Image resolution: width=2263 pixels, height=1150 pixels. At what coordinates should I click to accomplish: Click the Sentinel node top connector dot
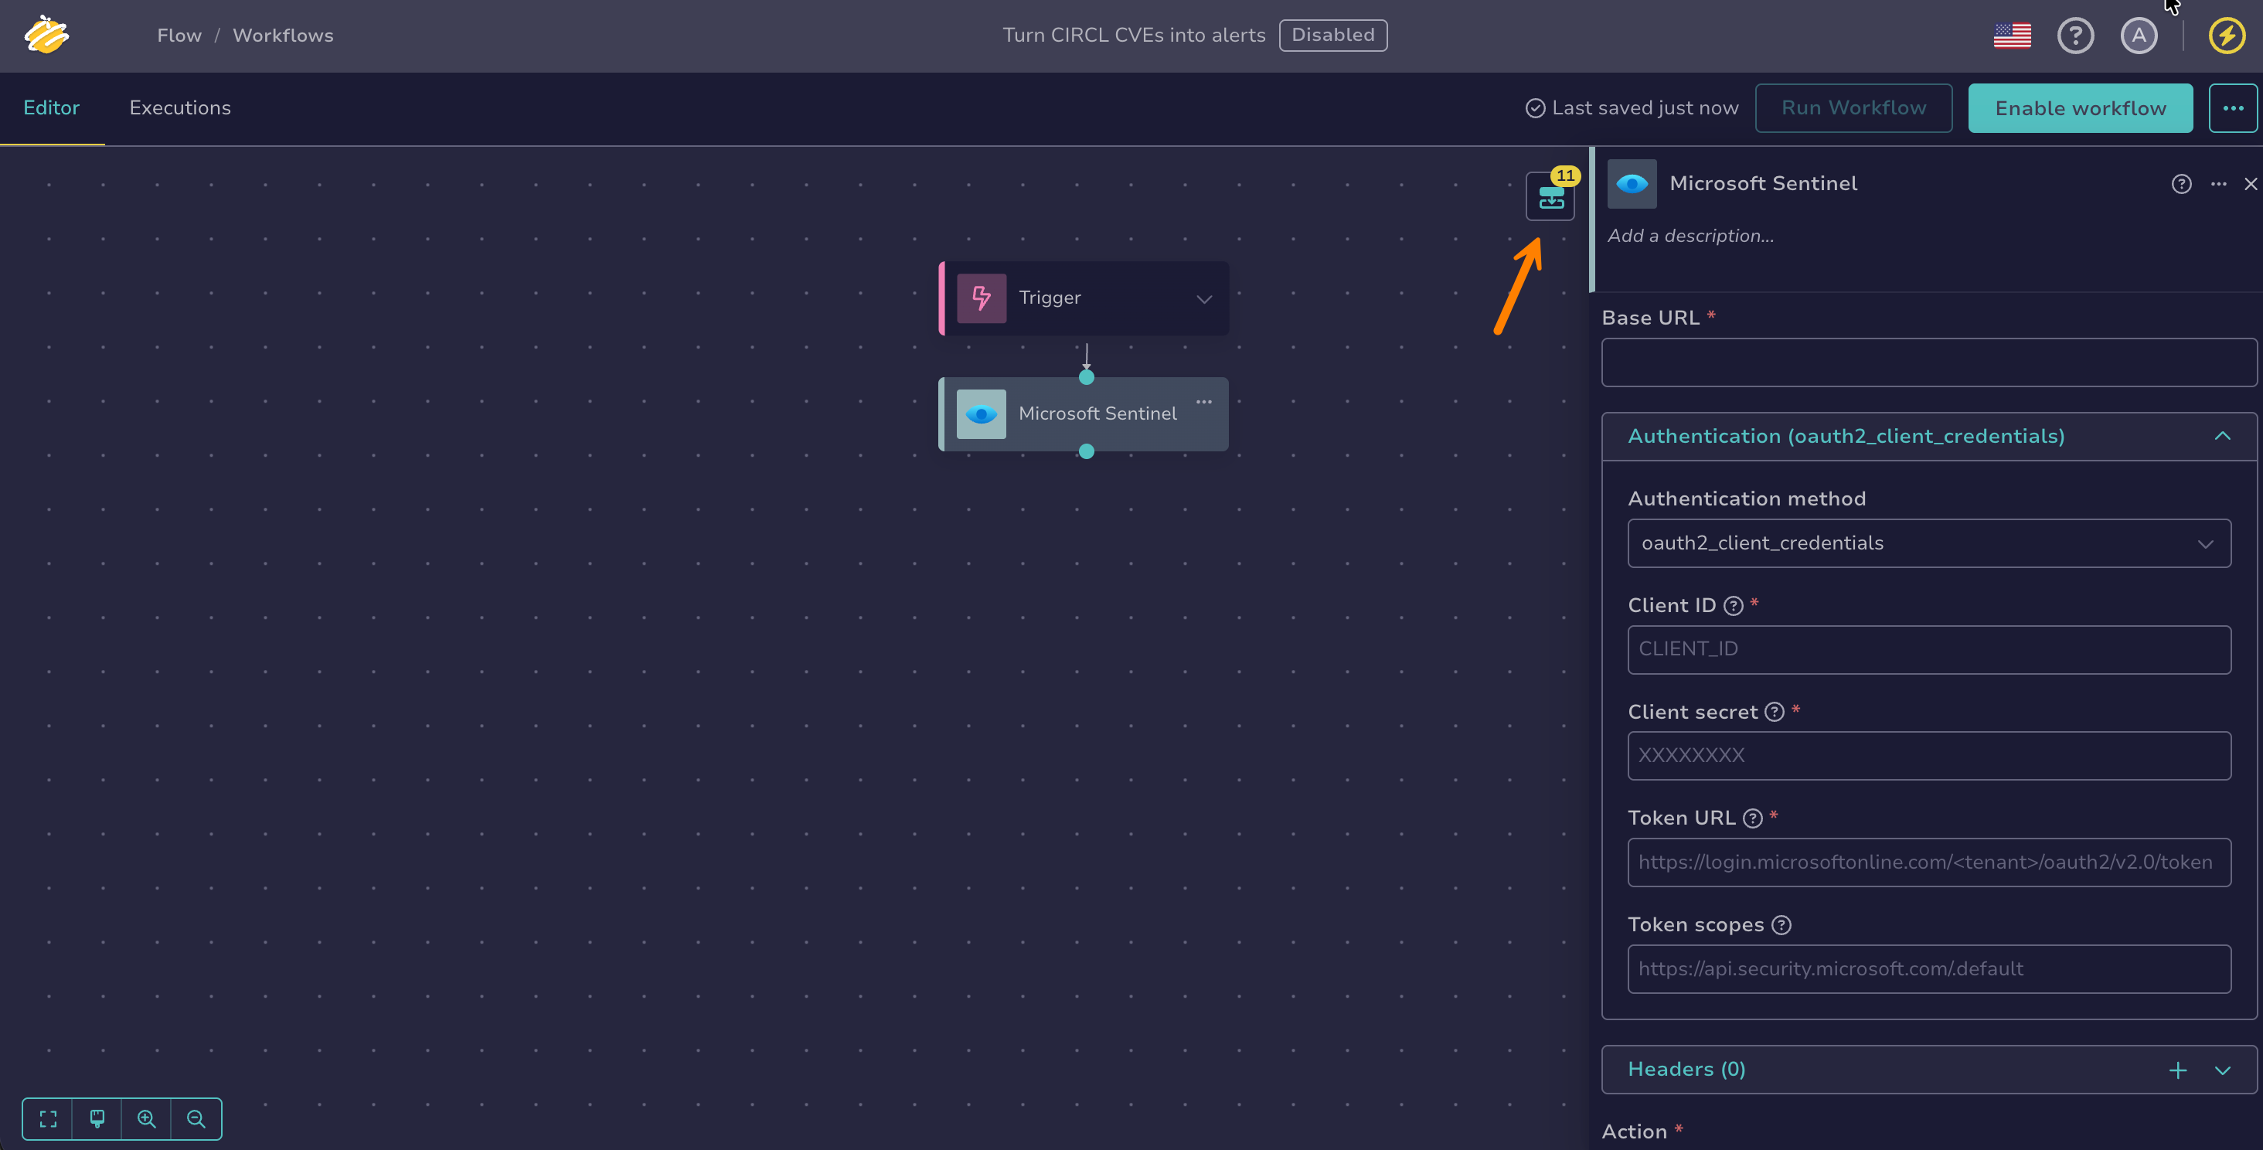pyautogui.click(x=1087, y=377)
